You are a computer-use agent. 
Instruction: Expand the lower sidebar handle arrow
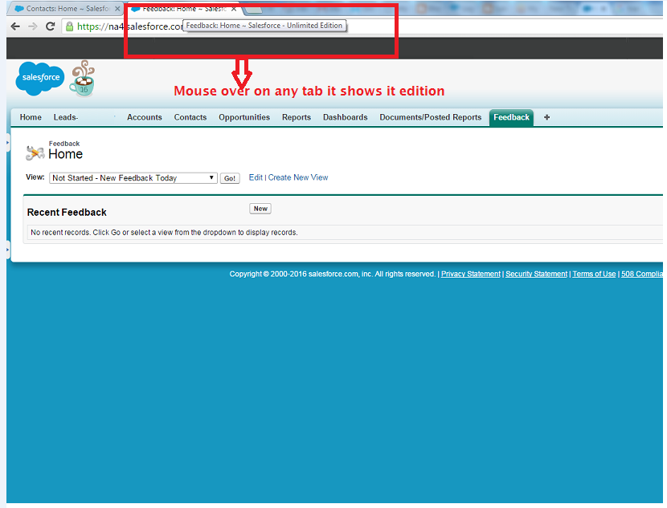coord(8,250)
